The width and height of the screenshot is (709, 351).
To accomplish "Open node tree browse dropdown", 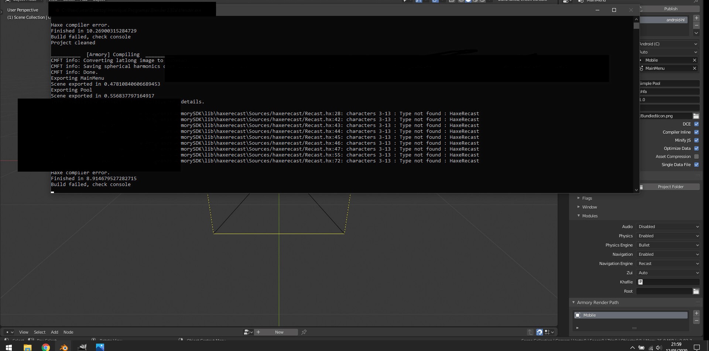I will pyautogui.click(x=248, y=332).
